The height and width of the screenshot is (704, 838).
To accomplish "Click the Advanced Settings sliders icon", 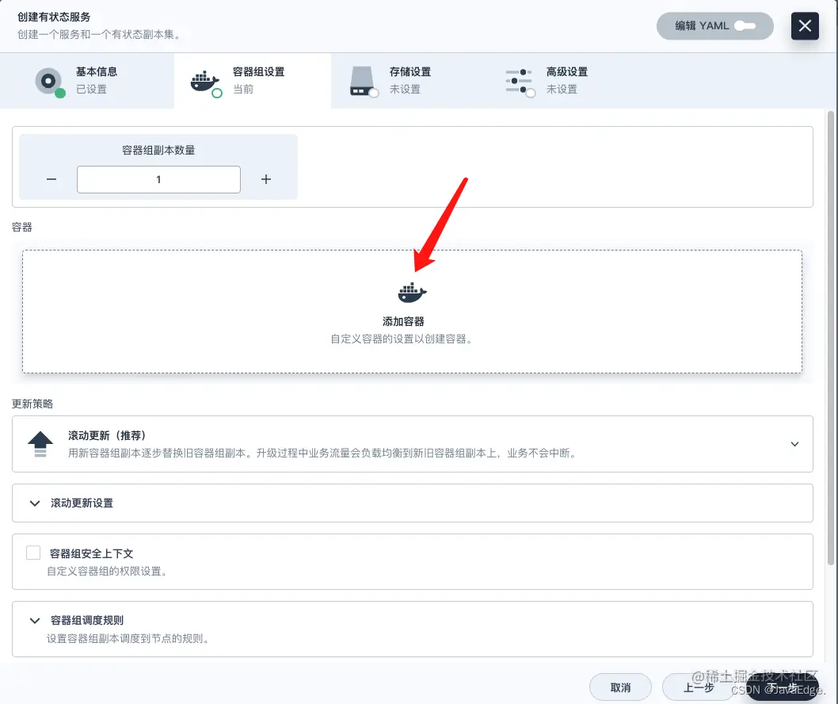I will (520, 82).
